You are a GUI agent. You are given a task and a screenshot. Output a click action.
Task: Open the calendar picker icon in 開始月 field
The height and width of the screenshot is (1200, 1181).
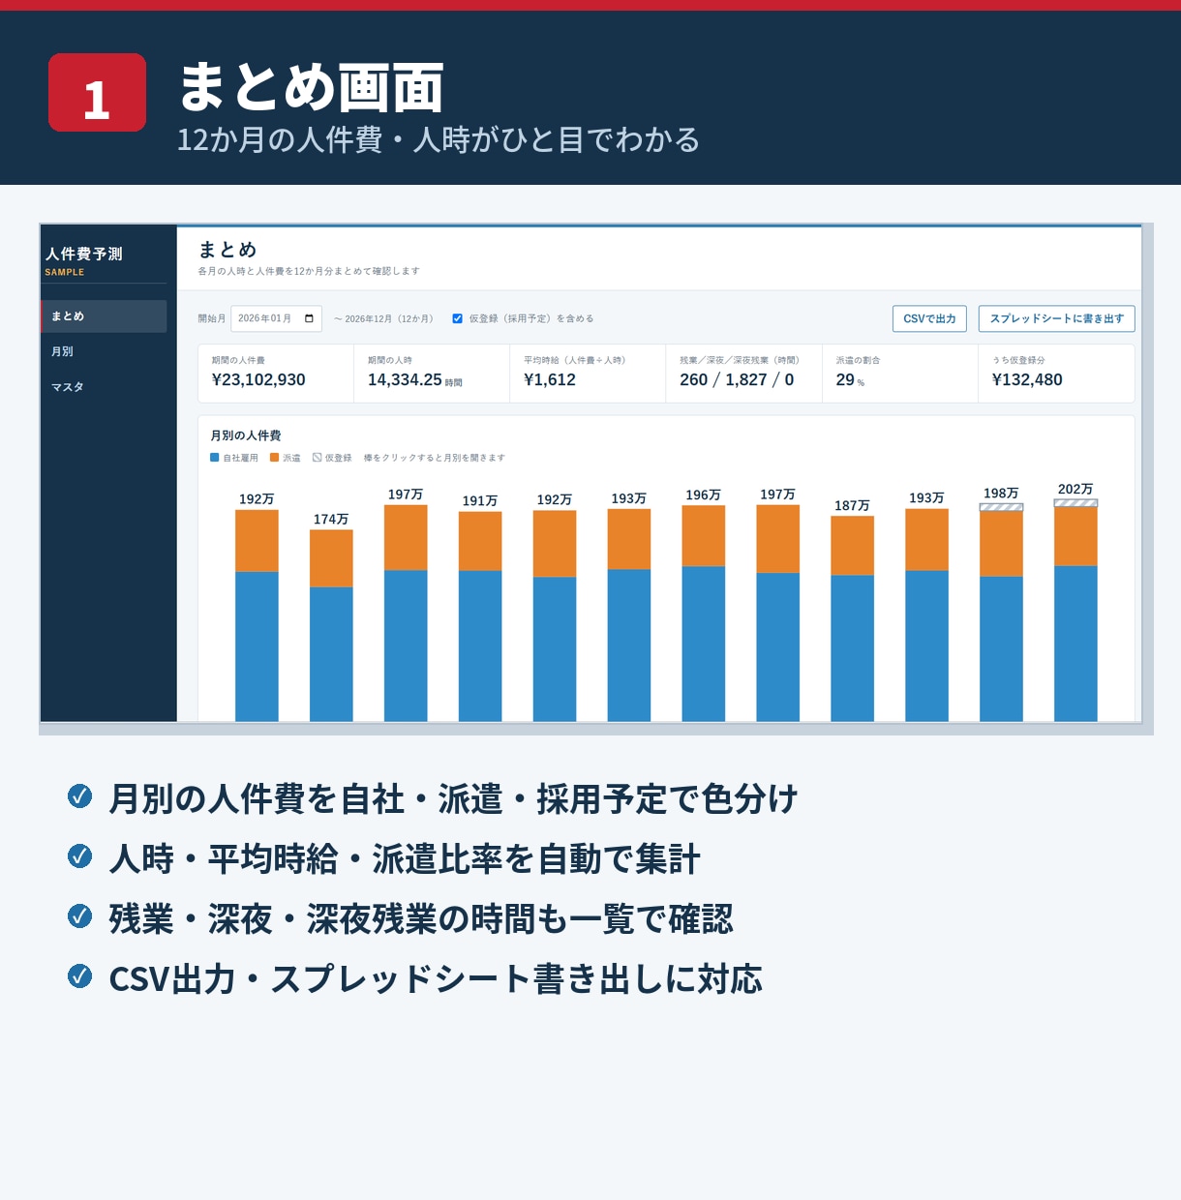pyautogui.click(x=309, y=318)
